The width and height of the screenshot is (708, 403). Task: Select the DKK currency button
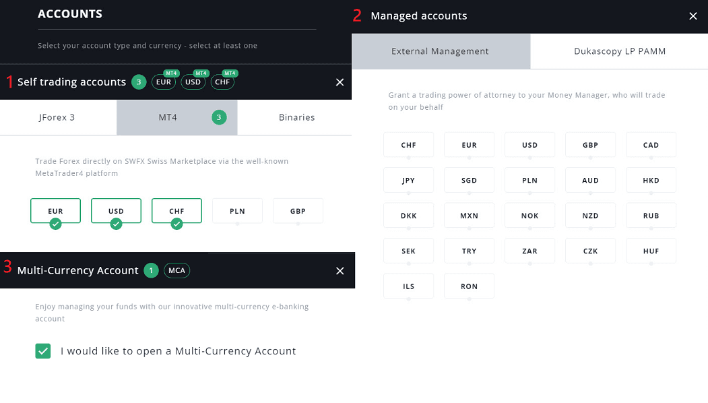[409, 216]
